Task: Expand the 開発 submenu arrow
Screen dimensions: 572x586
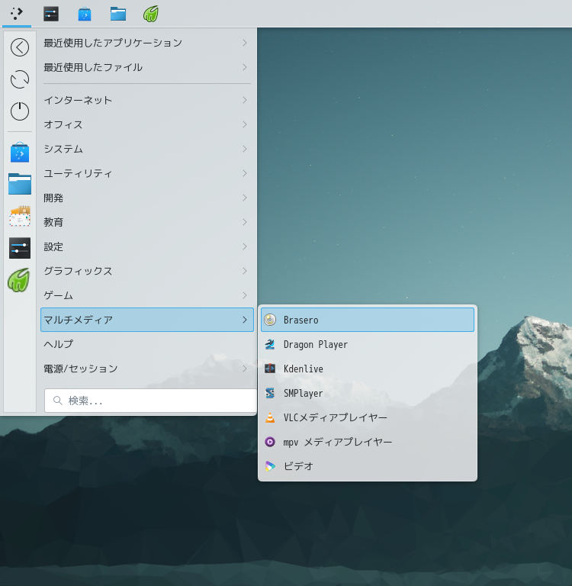Action: click(245, 198)
